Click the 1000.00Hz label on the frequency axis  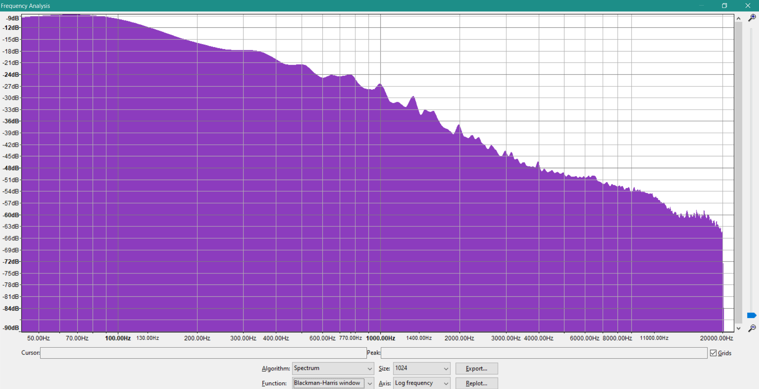coord(380,338)
